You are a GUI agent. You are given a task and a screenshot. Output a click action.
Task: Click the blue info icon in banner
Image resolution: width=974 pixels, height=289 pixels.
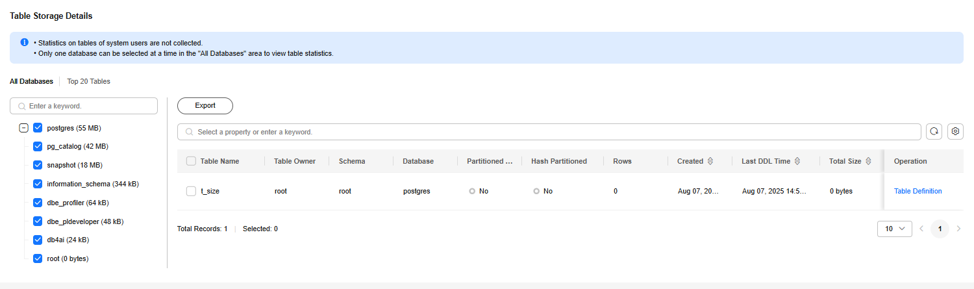click(x=25, y=42)
